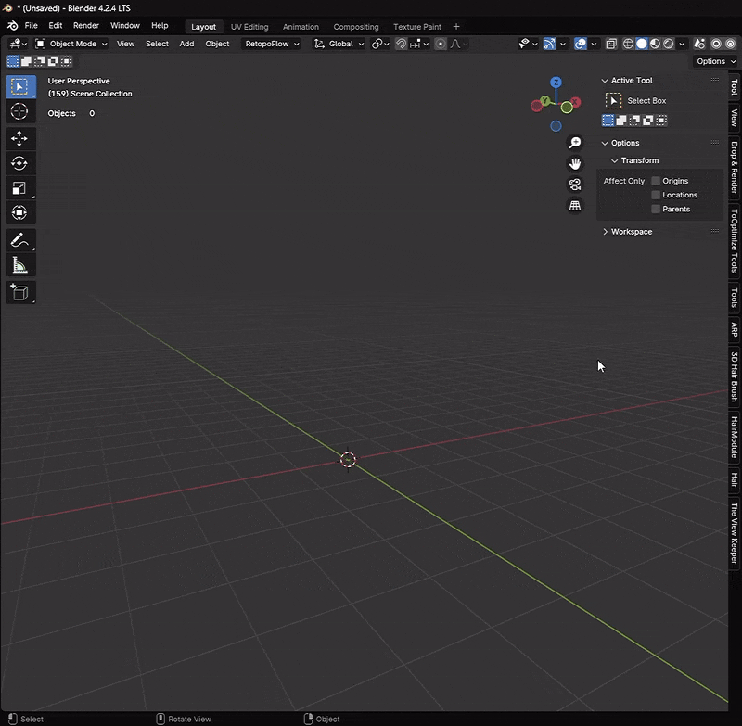Choose Extend selection mode in tool header
The image size is (742, 726).
pyautogui.click(x=27, y=61)
